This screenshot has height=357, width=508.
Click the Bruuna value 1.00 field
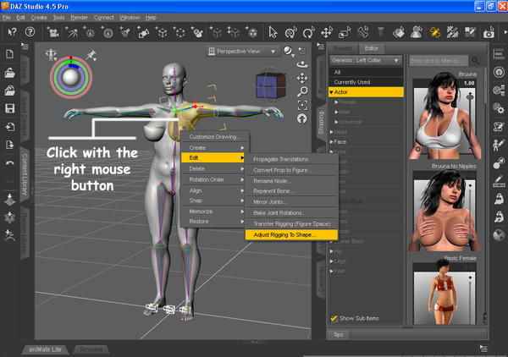tap(469, 83)
